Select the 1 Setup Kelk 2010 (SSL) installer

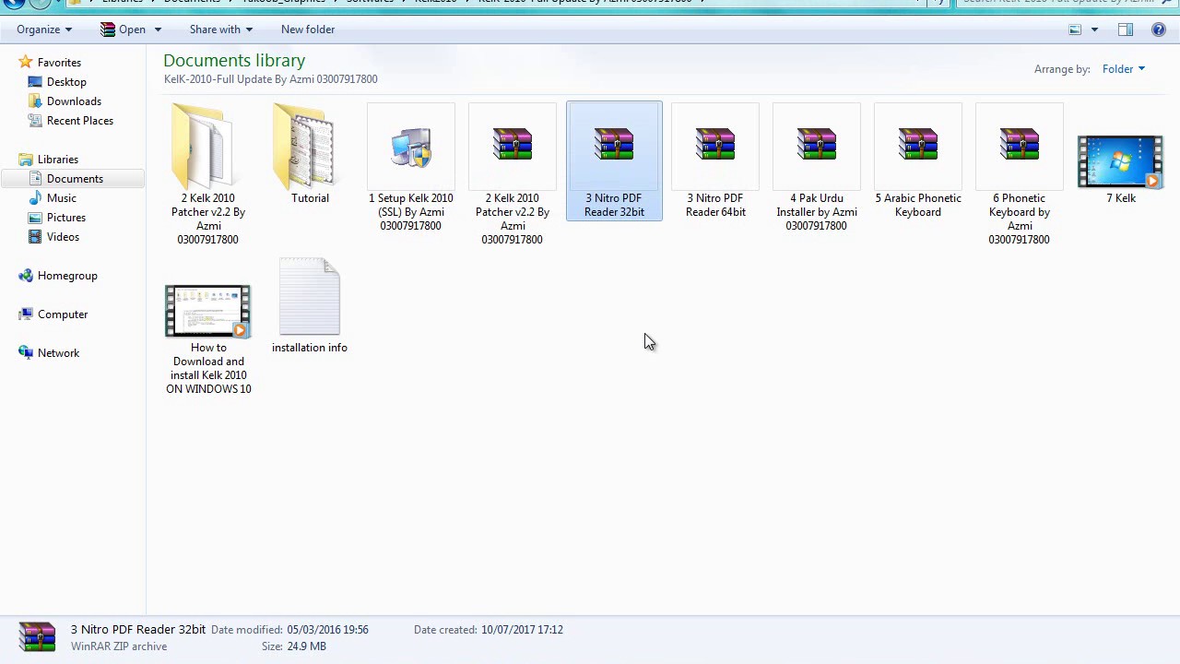pos(411,168)
